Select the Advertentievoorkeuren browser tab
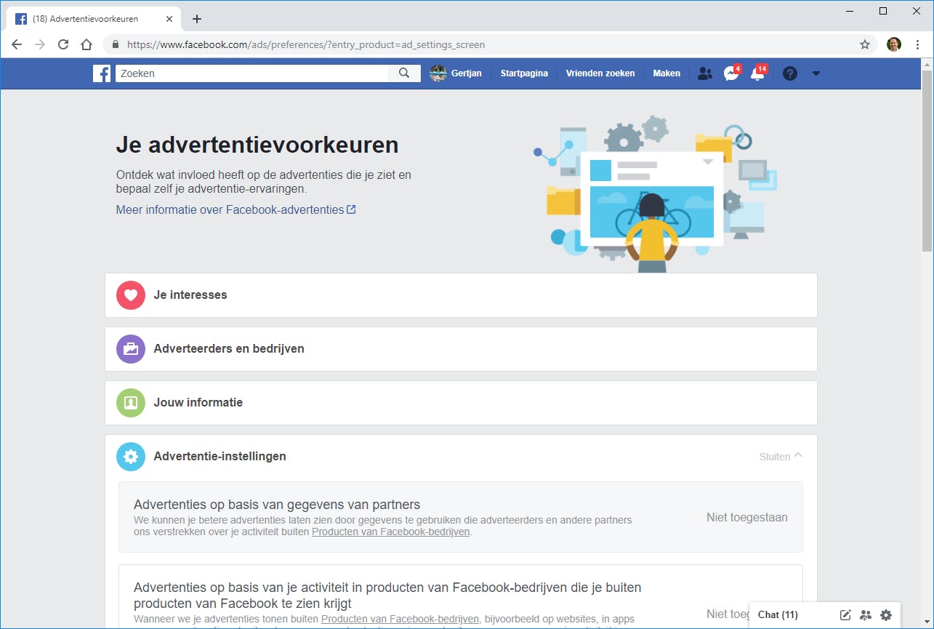This screenshot has width=934, height=629. 94,19
